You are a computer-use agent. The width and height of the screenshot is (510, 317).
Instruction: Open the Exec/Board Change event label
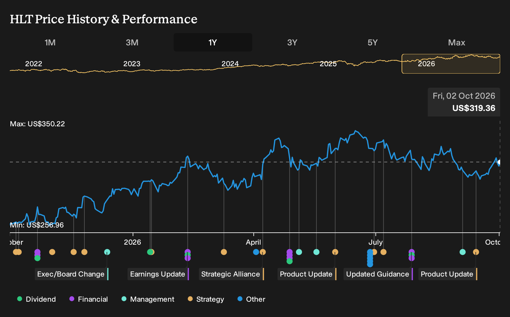pyautogui.click(x=71, y=274)
